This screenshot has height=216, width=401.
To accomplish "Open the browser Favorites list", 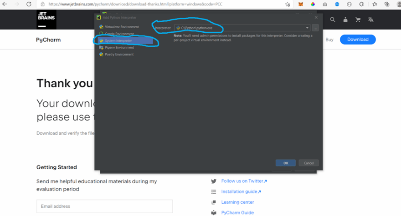I will [375, 4].
